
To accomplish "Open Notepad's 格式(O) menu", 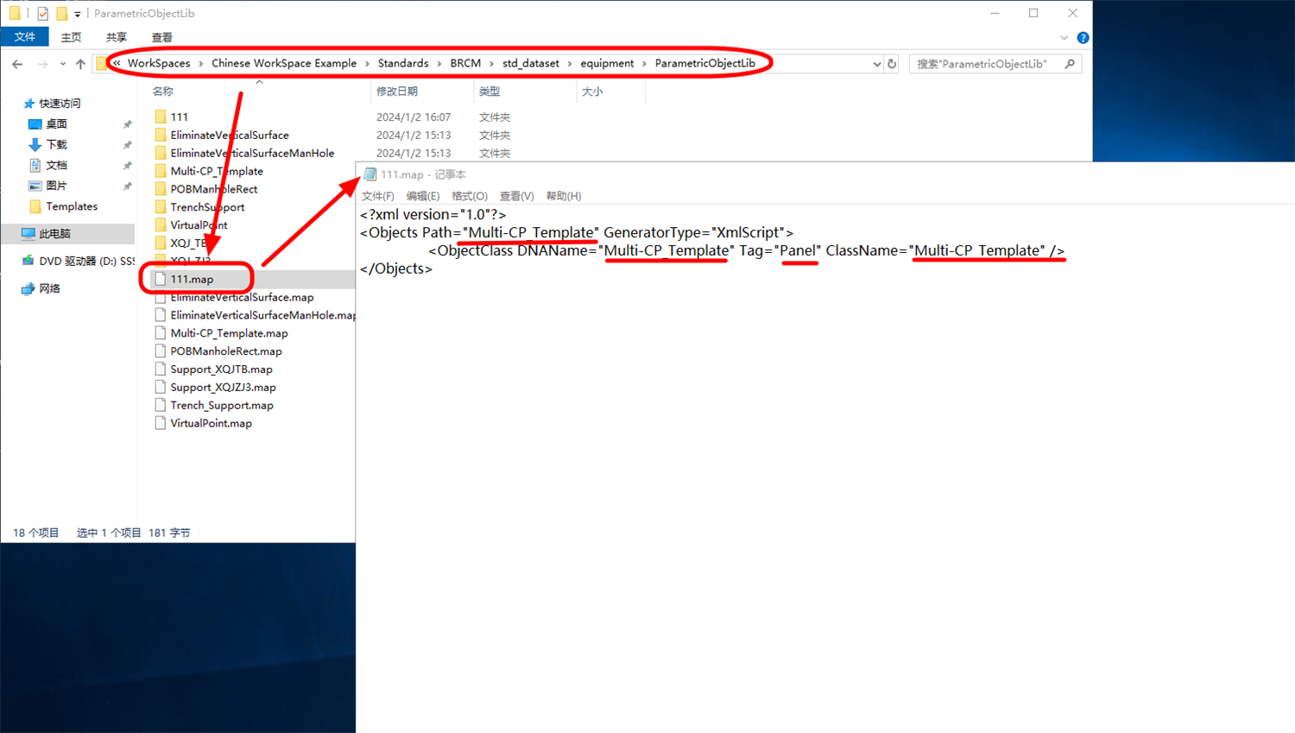I will click(470, 196).
